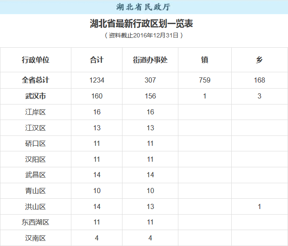Click the 街道办事处 value 11 for 东西湖区
The height and width of the screenshot is (246, 288).
[150, 222]
